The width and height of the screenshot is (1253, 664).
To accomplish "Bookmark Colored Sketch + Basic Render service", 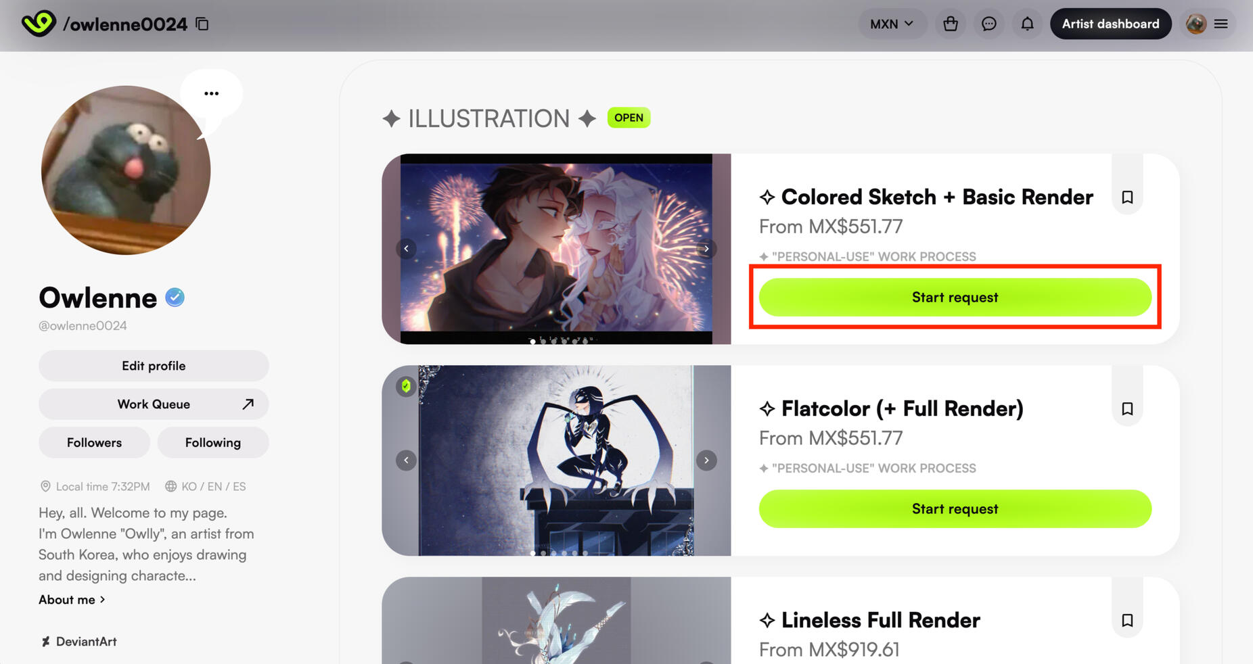I will coord(1127,197).
